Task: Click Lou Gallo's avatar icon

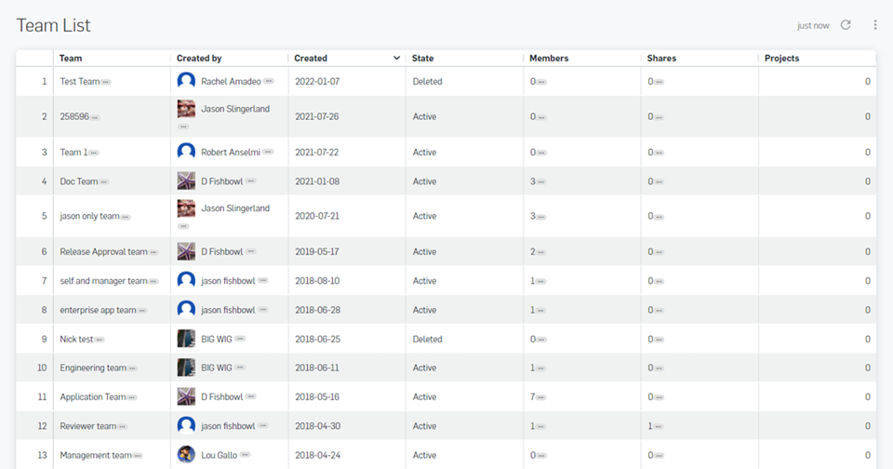Action: pos(186,455)
